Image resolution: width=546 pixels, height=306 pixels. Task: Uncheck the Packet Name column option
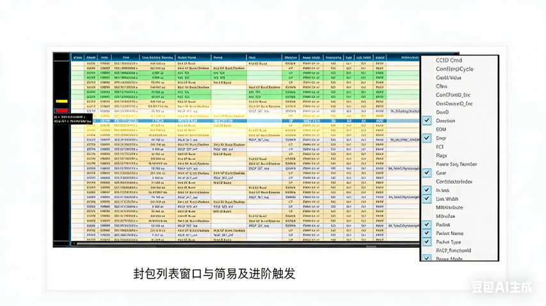click(427, 234)
